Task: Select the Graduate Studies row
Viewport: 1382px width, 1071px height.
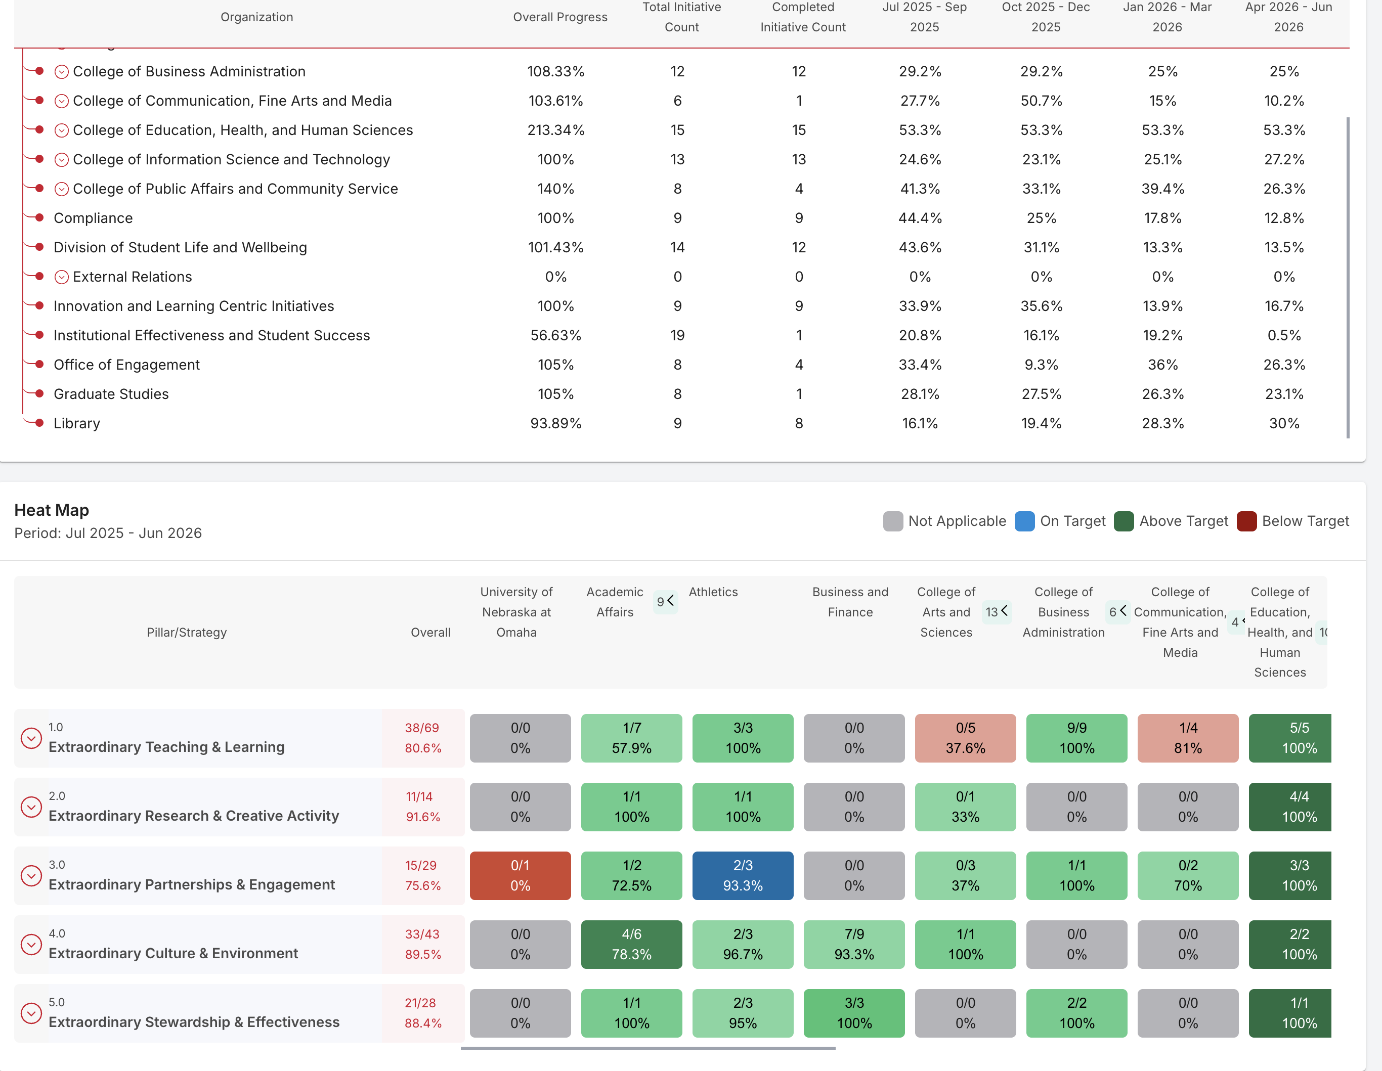Action: 682,394
